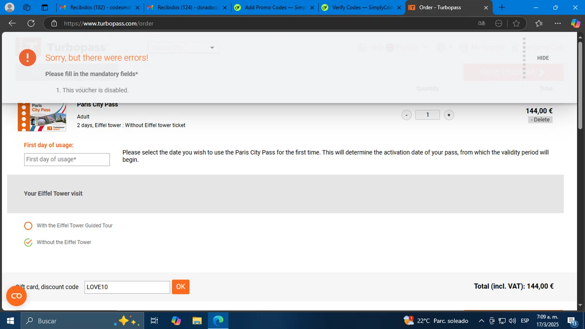Open the Copilot sidebar icon

point(575,23)
